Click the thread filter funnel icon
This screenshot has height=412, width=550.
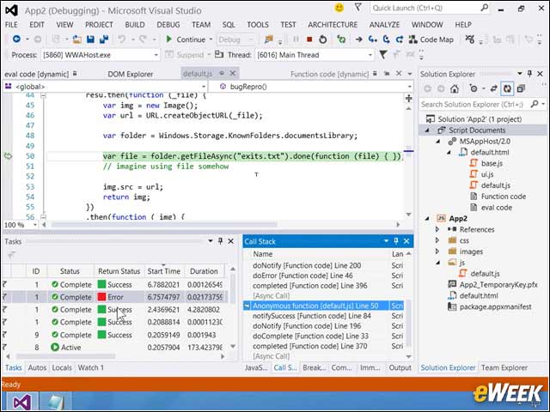(x=383, y=55)
